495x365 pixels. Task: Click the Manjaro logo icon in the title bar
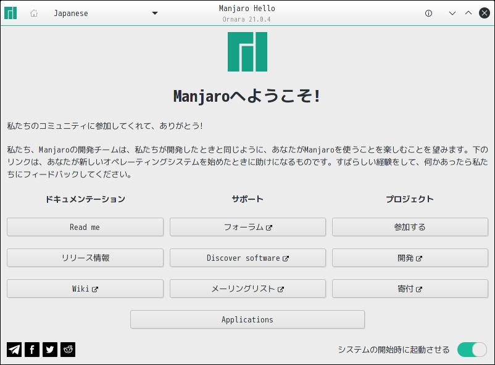point(10,13)
